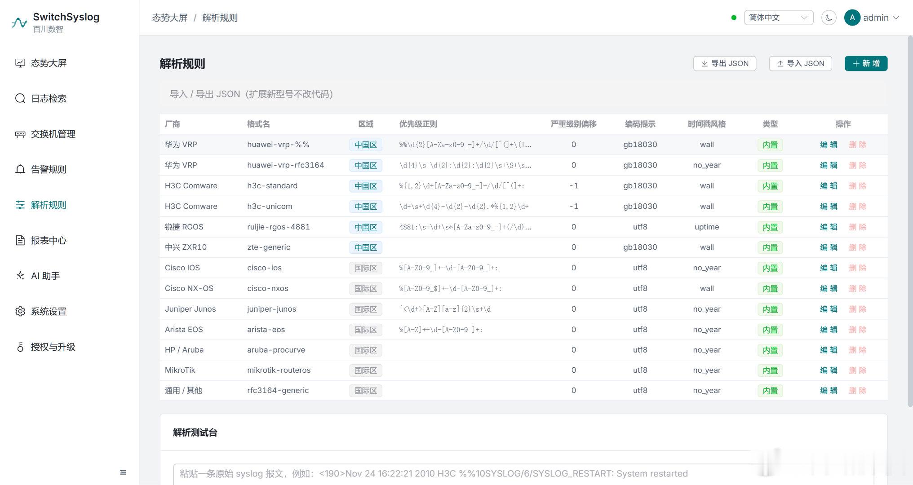Click the 优先级正则 column header
Screen dimensions: 913x485
tap(418, 124)
